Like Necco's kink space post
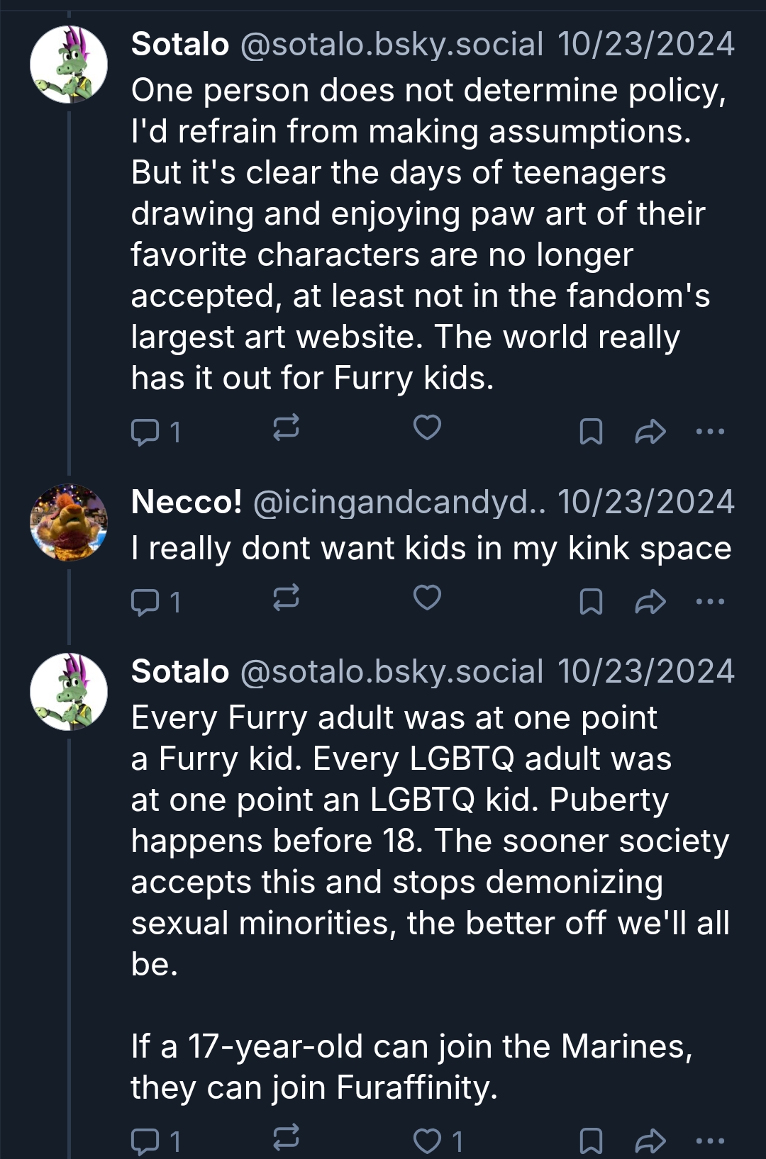Screen dimensions: 766x1159 [x=427, y=598]
